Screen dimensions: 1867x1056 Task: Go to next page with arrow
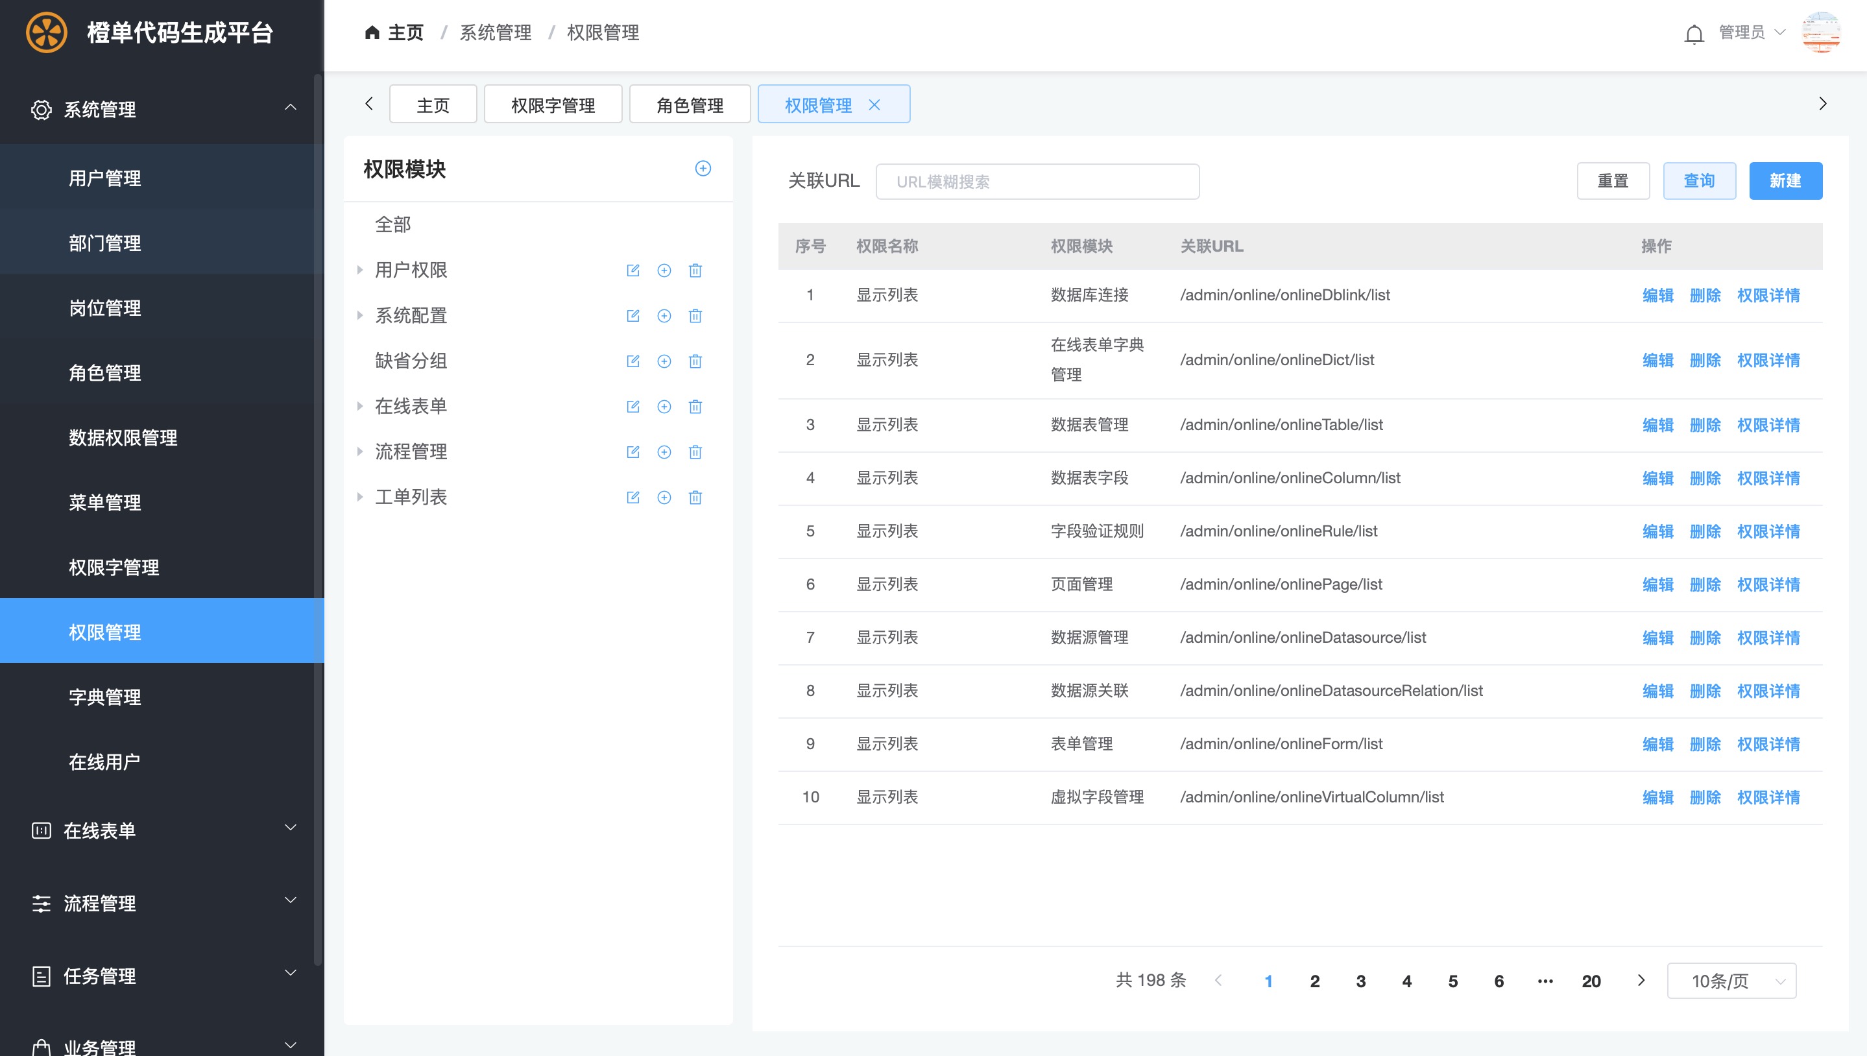[1641, 980]
